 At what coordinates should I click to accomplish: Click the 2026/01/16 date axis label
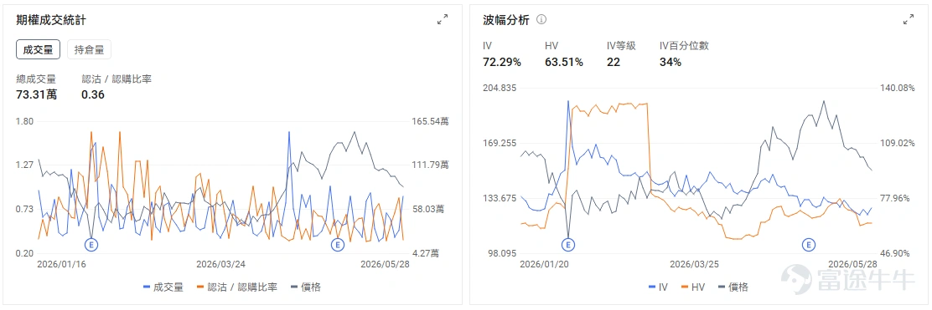click(62, 264)
